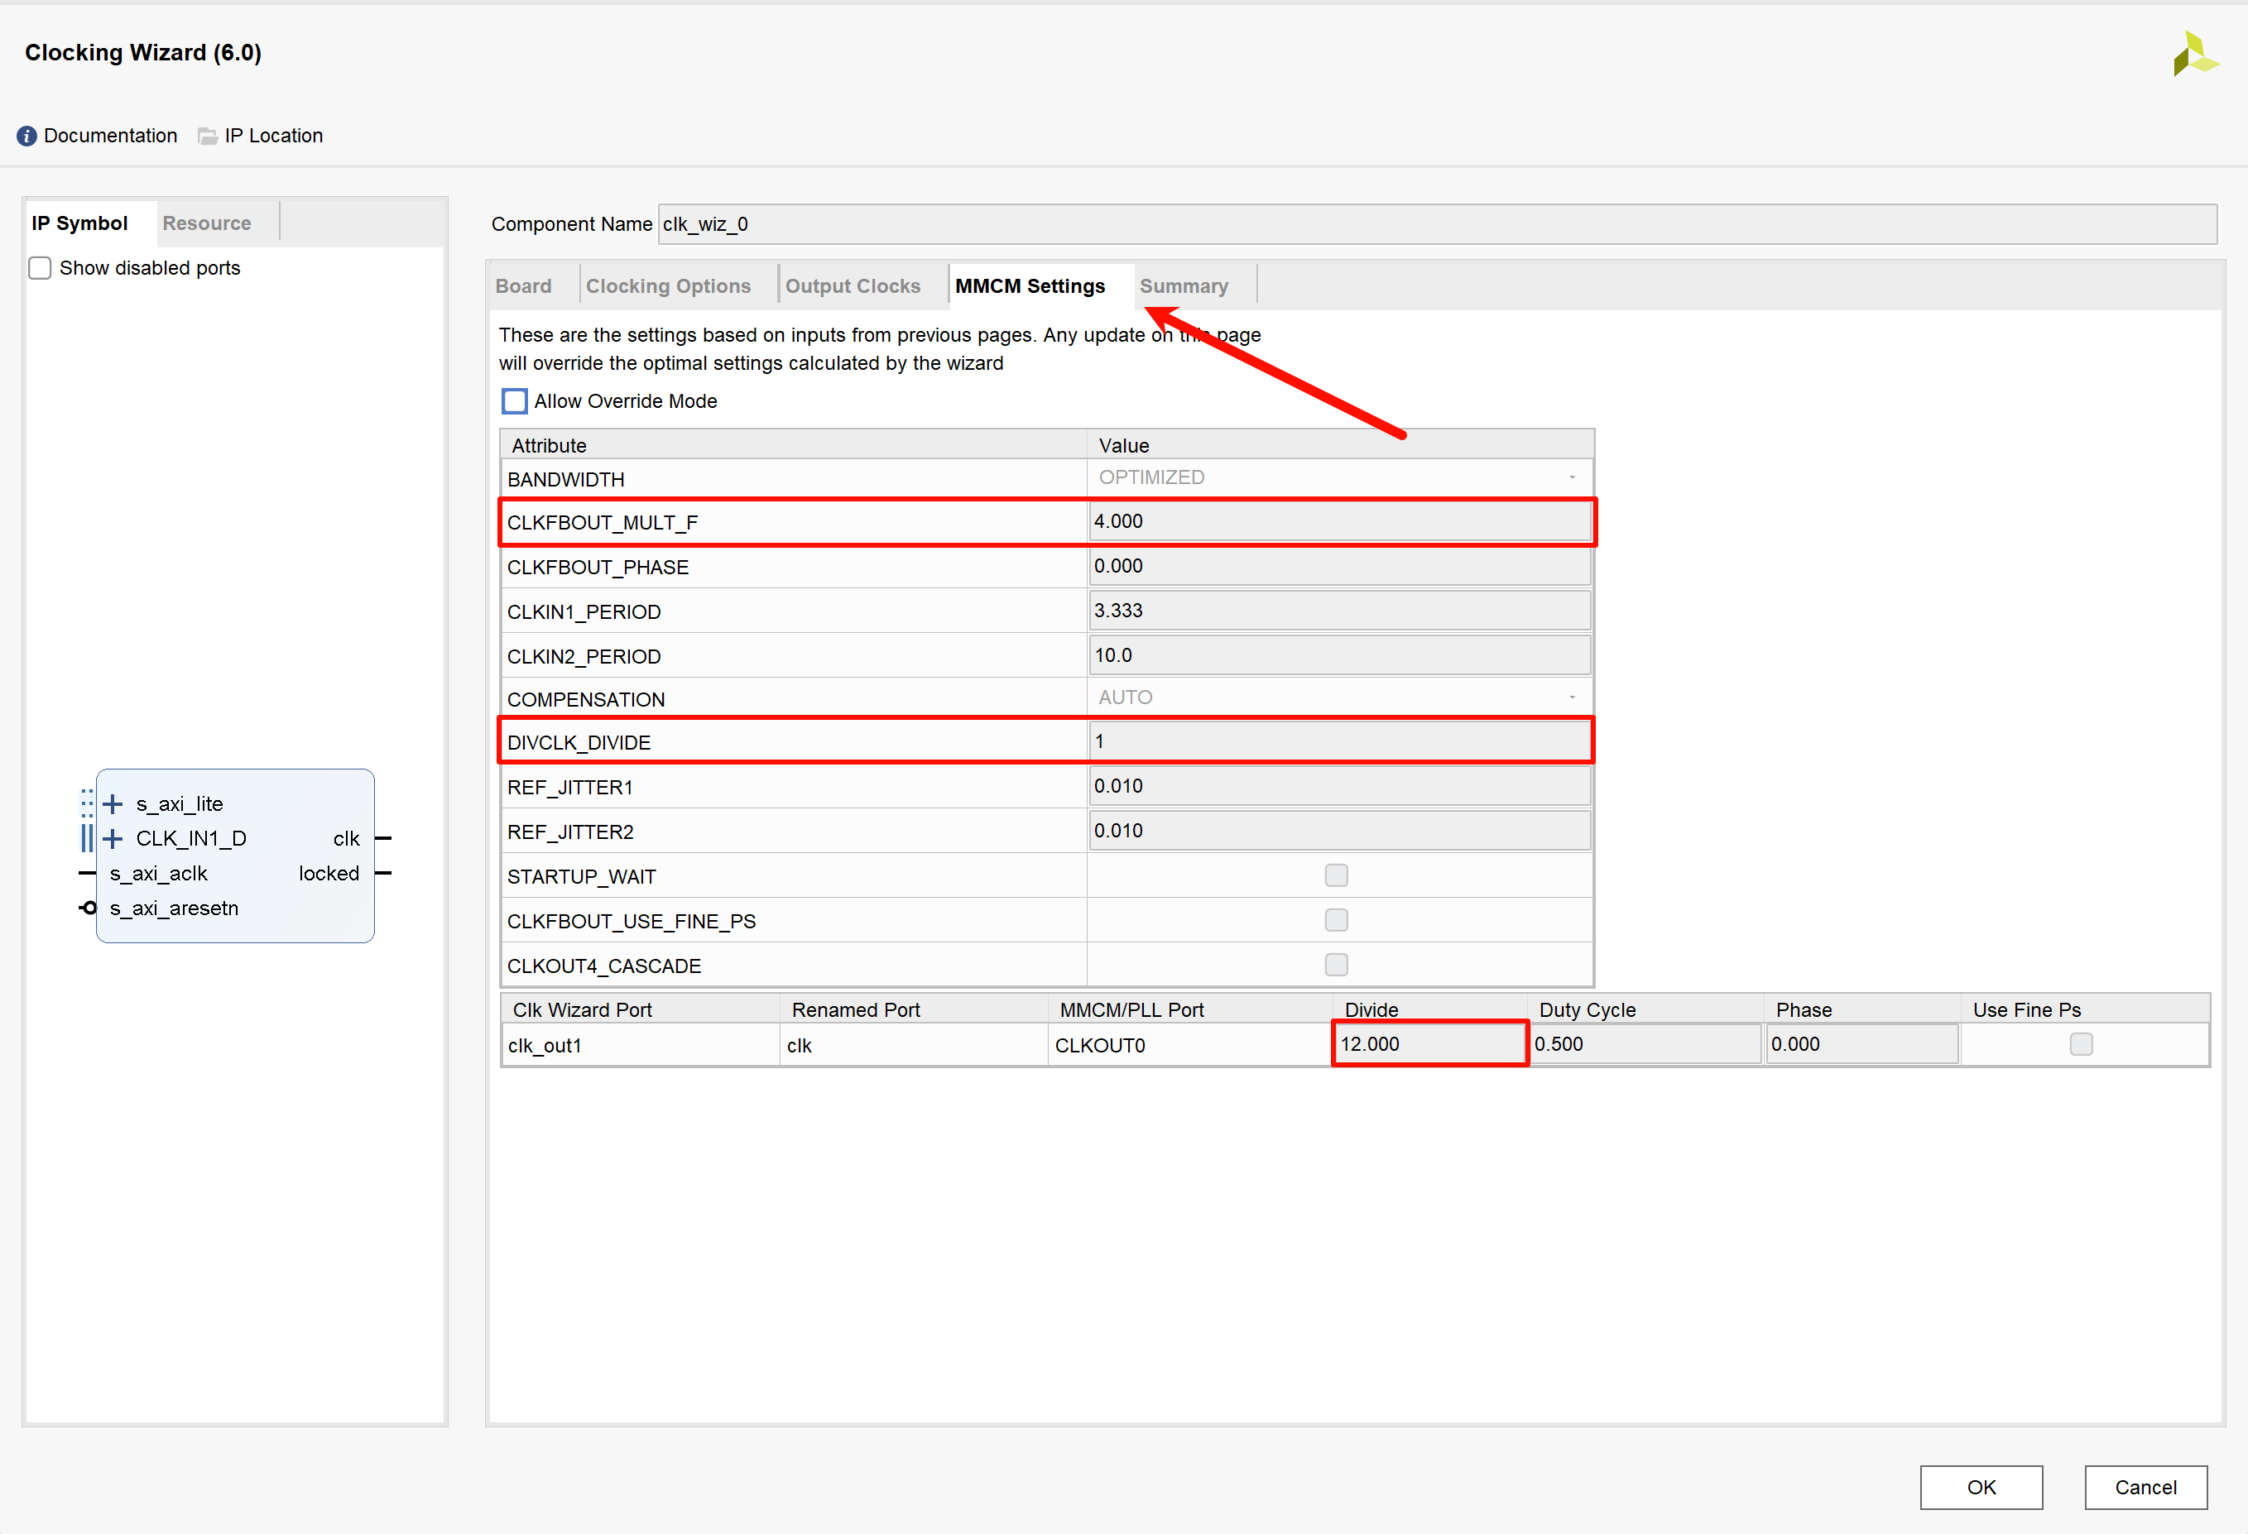Click the OK button

click(x=1981, y=1487)
